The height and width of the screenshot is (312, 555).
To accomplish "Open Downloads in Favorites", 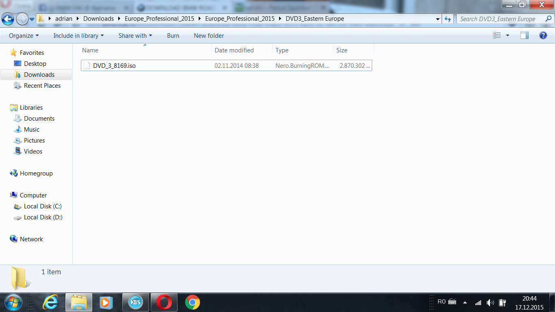I will (39, 75).
